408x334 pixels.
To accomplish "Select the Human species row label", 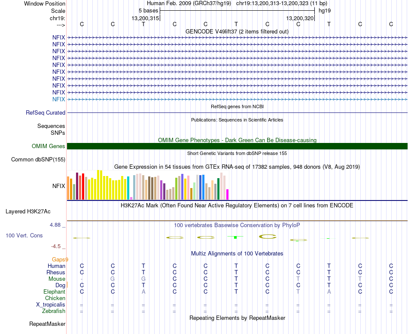I will (56, 266).
